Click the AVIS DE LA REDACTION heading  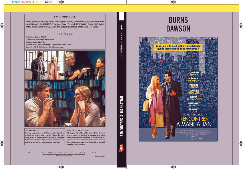pyautogui.click(x=77, y=131)
